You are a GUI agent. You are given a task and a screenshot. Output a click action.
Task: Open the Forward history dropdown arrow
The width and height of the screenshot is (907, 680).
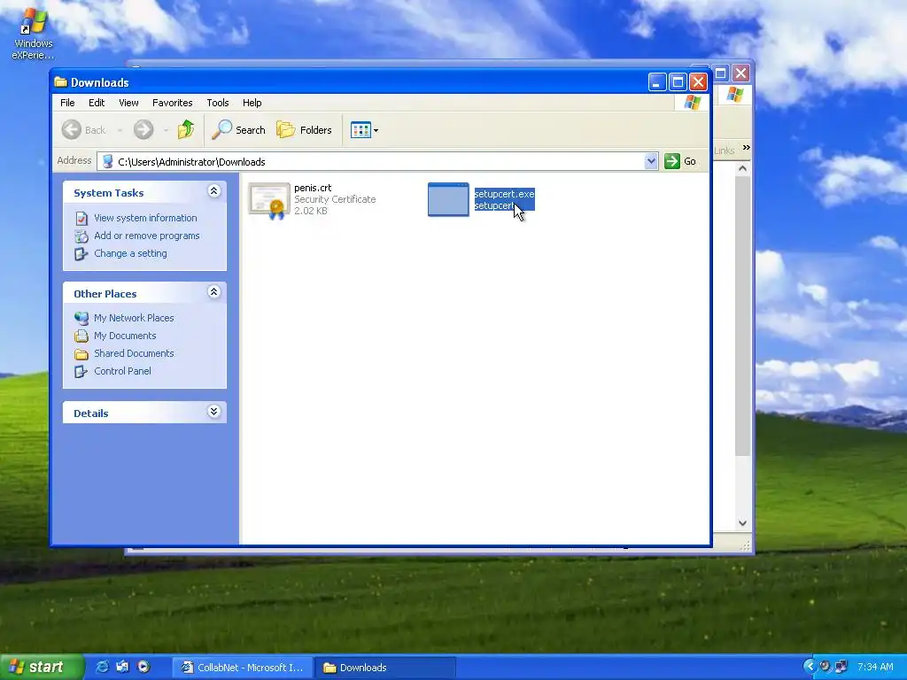click(166, 131)
